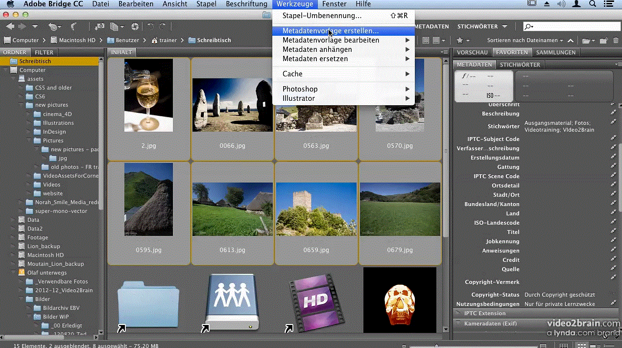Create a new folder icon
This screenshot has width=622, height=348.
604,41
